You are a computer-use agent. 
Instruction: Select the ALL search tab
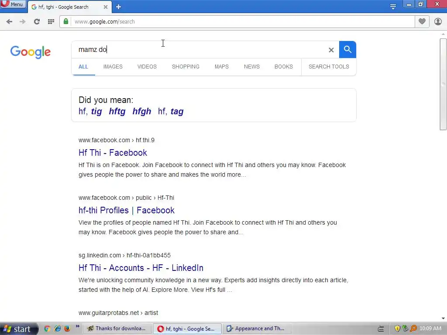[83, 67]
